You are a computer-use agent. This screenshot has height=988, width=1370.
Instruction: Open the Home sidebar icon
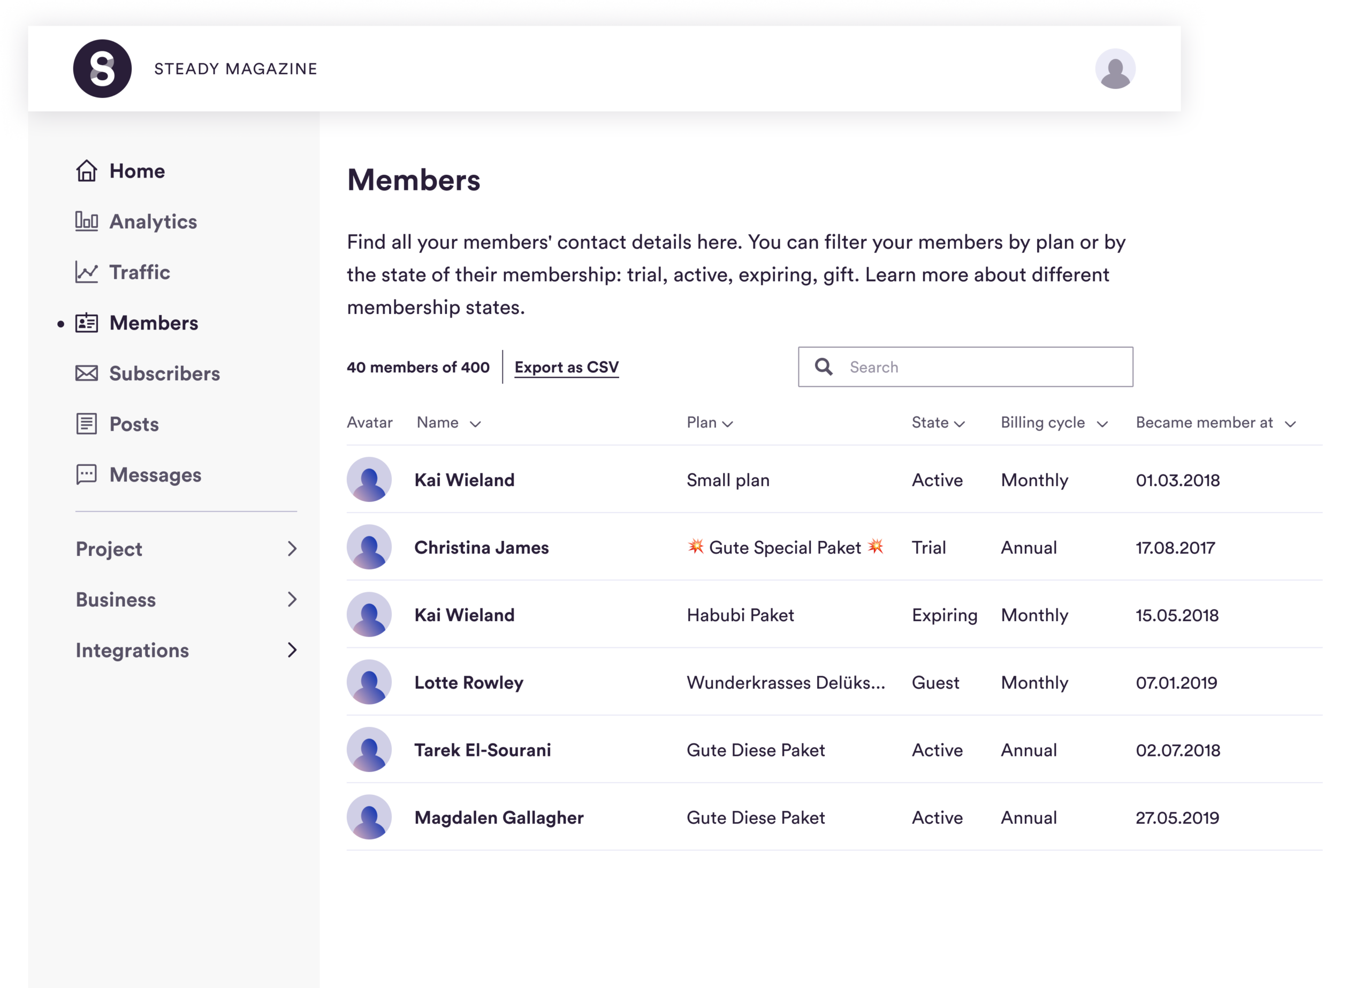pos(86,171)
